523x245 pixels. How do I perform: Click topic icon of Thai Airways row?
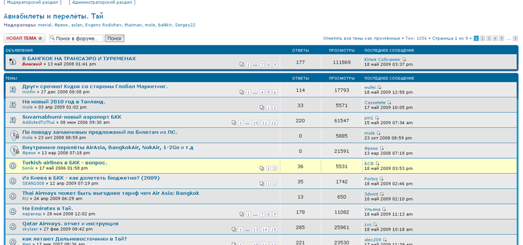tap(12, 197)
